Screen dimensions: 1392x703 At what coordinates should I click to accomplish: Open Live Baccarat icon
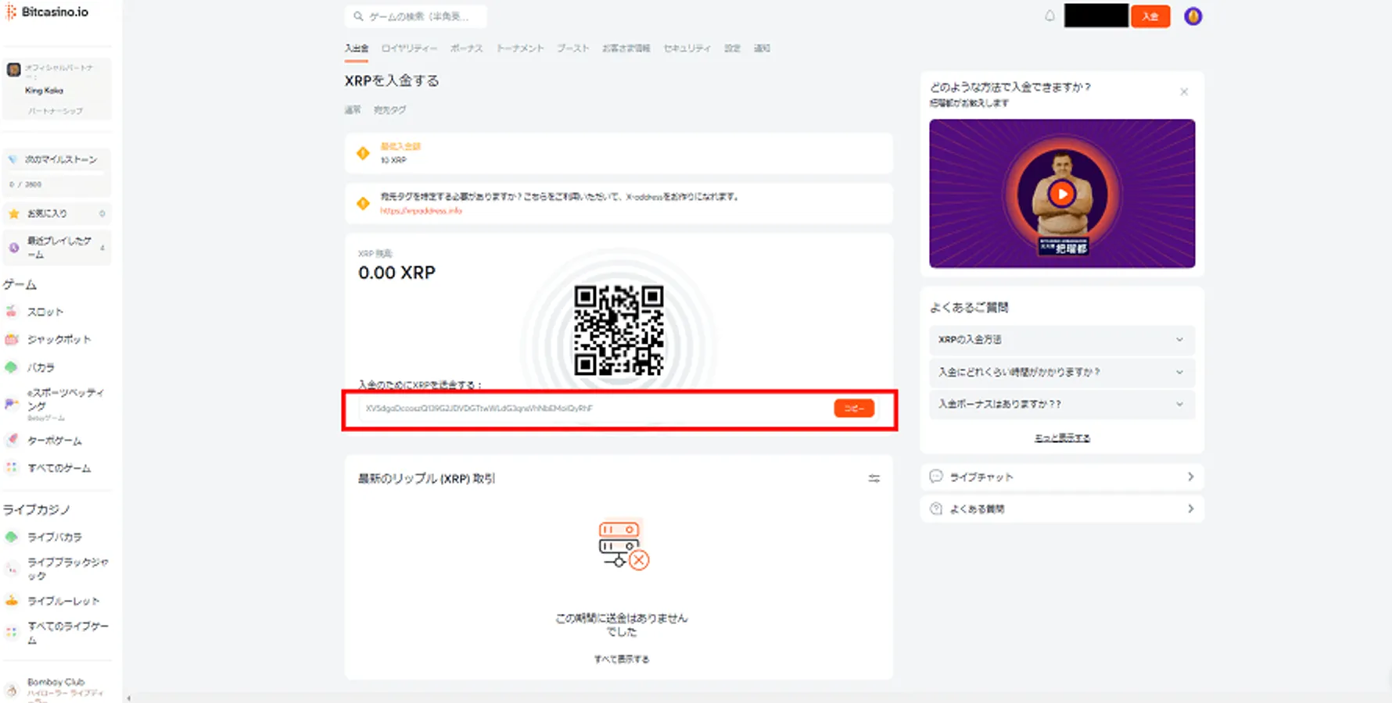[x=12, y=537]
